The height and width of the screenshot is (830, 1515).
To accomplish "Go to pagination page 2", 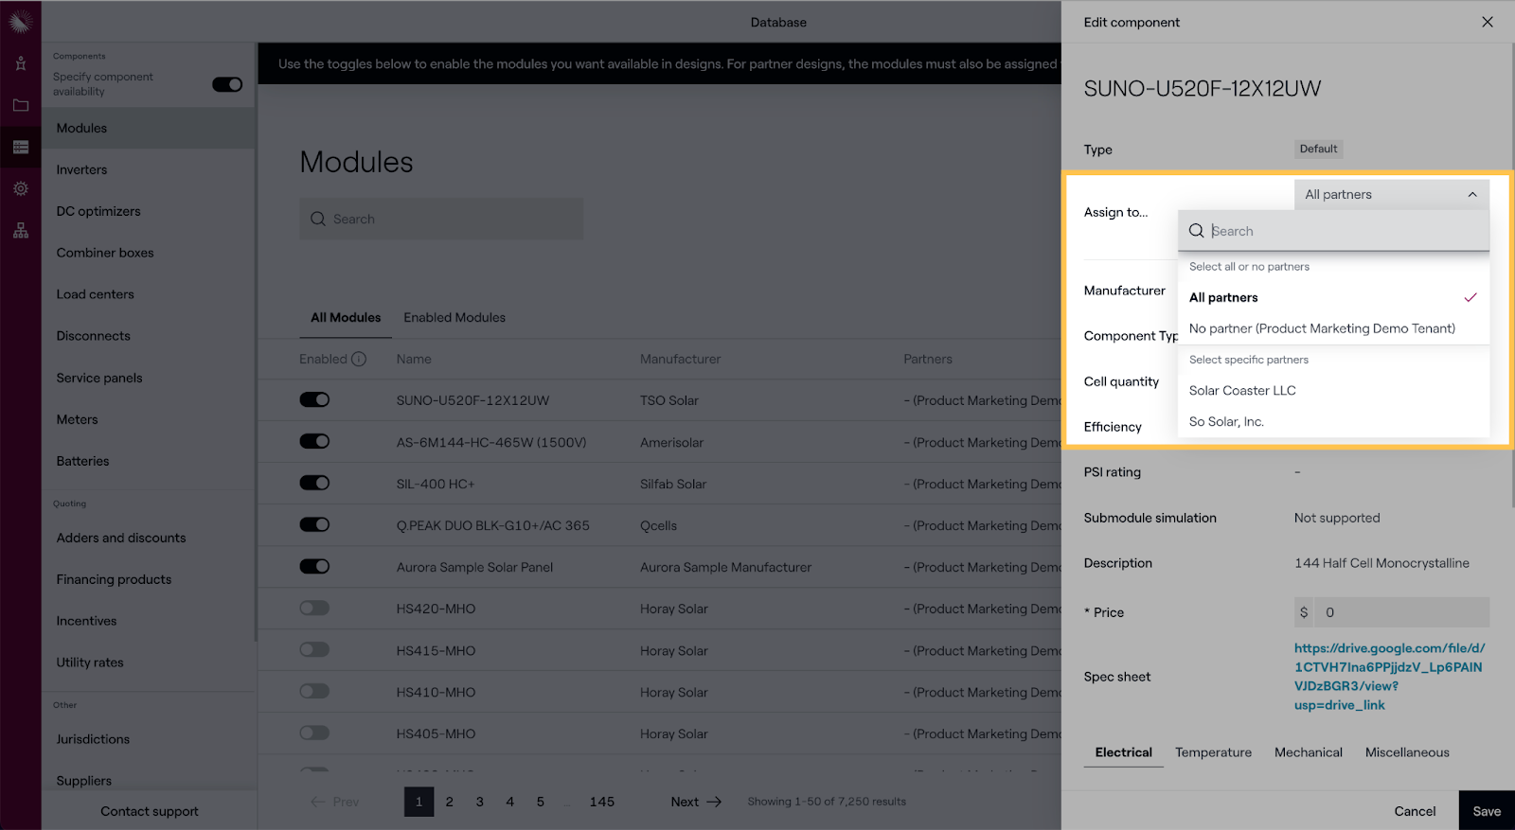I will click(x=450, y=802).
